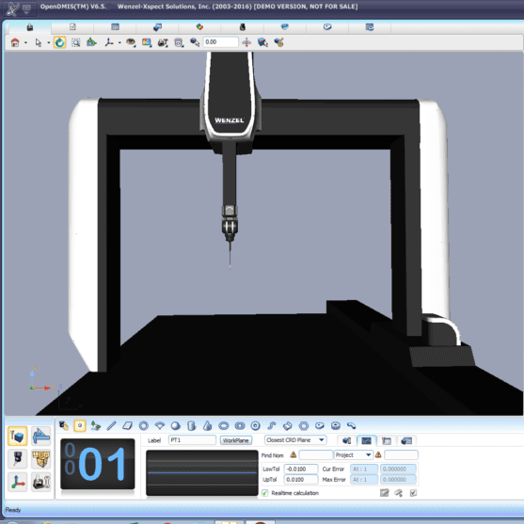The height and width of the screenshot is (524, 524).
Task: Switch to the table grid ribbon tab
Action: point(115,27)
